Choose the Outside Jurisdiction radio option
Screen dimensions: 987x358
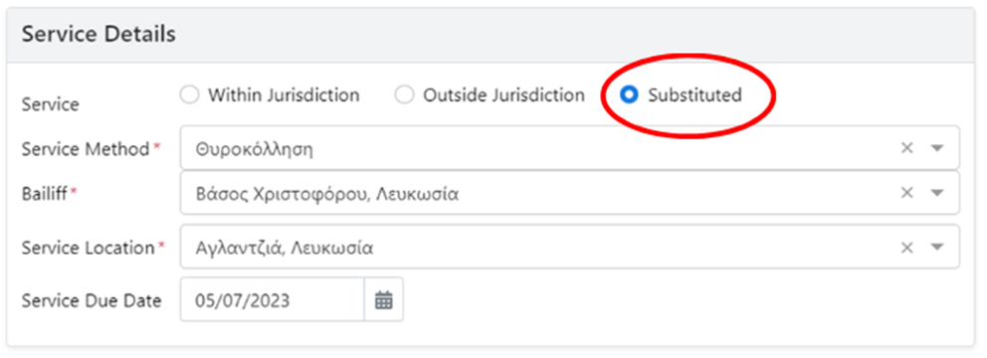coord(404,95)
